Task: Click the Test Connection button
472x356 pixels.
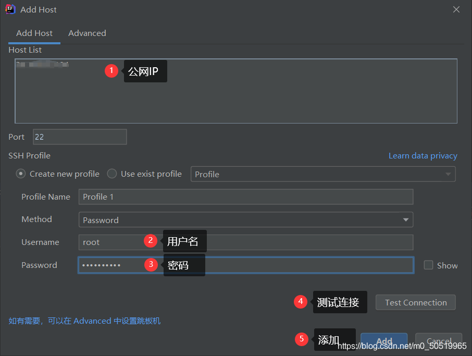Action: coord(415,302)
